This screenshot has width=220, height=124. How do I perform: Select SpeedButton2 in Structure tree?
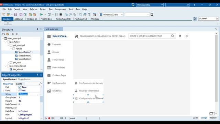click(25, 56)
